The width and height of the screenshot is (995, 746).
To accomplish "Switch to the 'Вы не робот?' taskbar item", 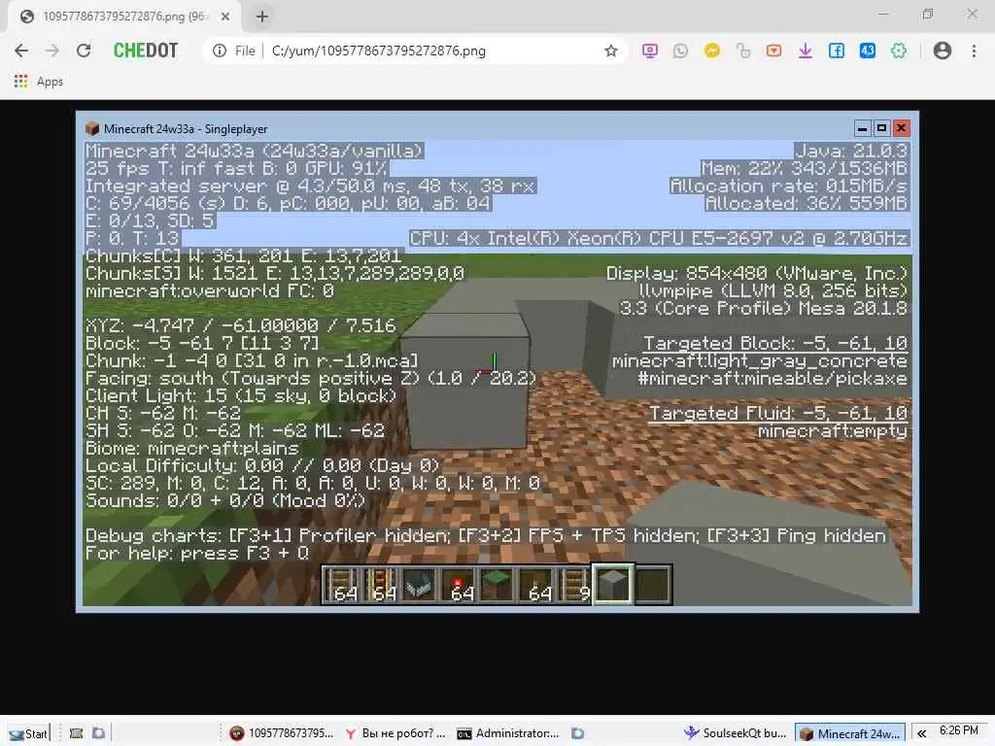I will pyautogui.click(x=395, y=733).
